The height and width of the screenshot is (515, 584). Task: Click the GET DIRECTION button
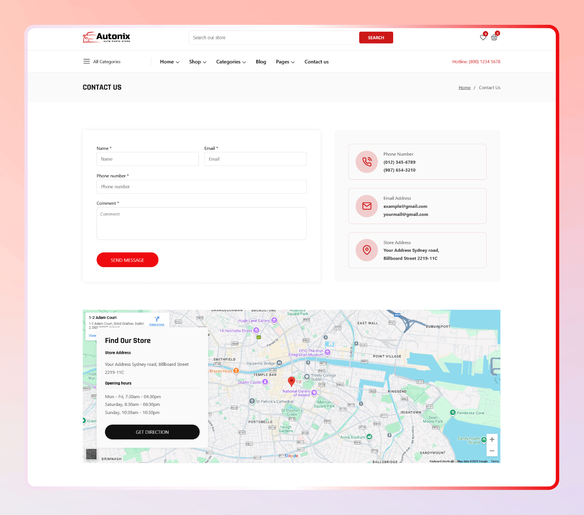click(x=152, y=432)
